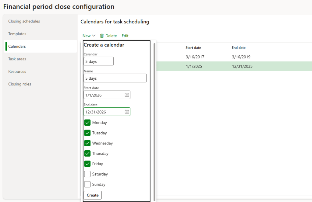Enable the Sunday checkbox
Viewport: 312px width, 202px height.
pyautogui.click(x=87, y=184)
